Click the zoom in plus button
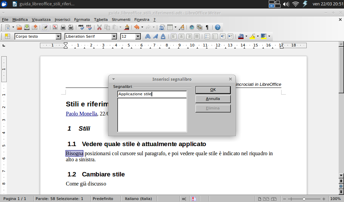Image resolution: width=344 pixels, height=202 pixels. [324, 199]
